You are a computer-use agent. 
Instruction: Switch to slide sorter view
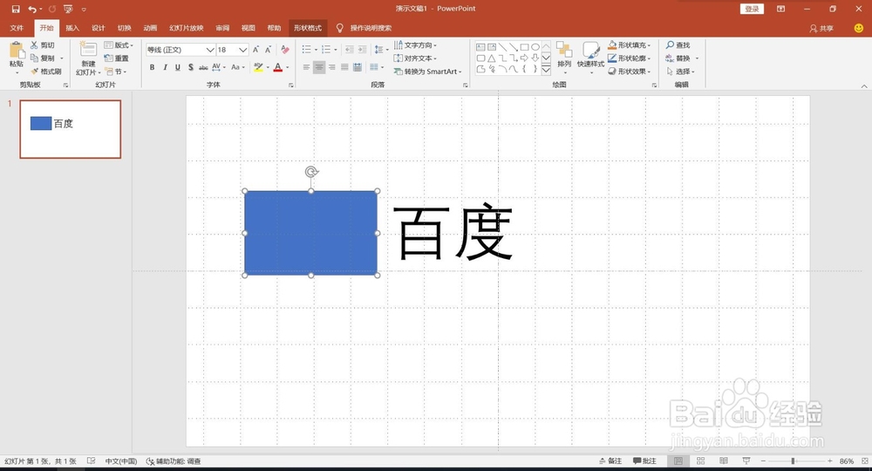[701, 461]
